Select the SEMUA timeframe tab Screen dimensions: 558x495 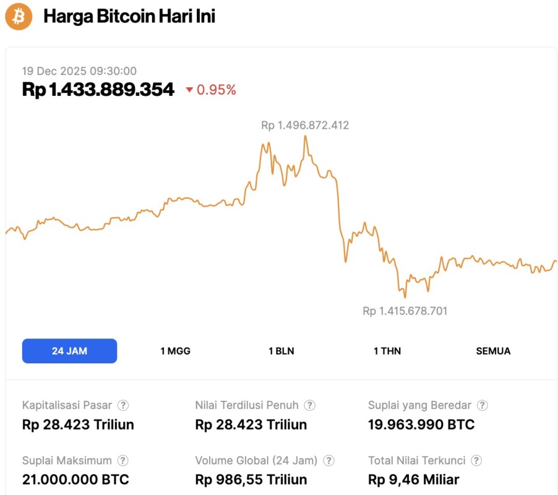pos(493,351)
